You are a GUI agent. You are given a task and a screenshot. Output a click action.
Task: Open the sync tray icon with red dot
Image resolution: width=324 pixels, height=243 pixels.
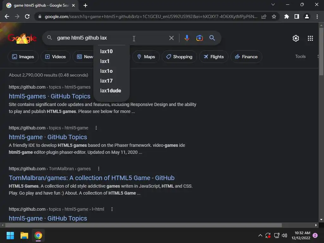tap(268, 235)
